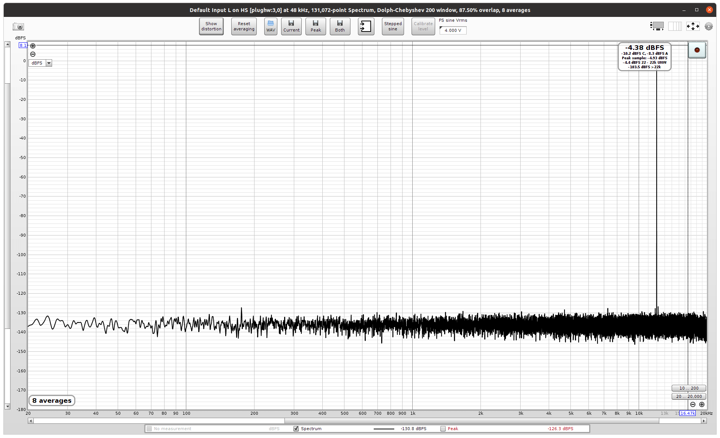Toggle the graph bars view icon
720x438 pixels.
pos(675,26)
